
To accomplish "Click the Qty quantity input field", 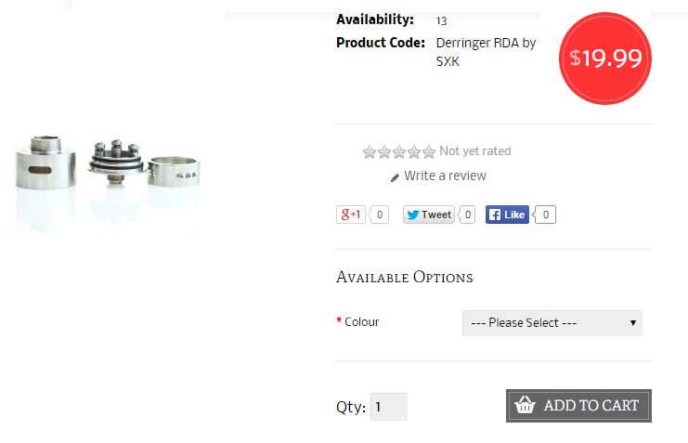I will click(389, 407).
